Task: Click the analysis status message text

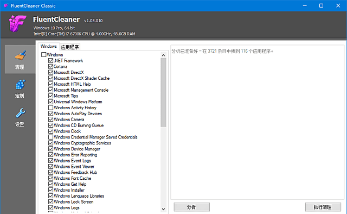Action: (222, 51)
